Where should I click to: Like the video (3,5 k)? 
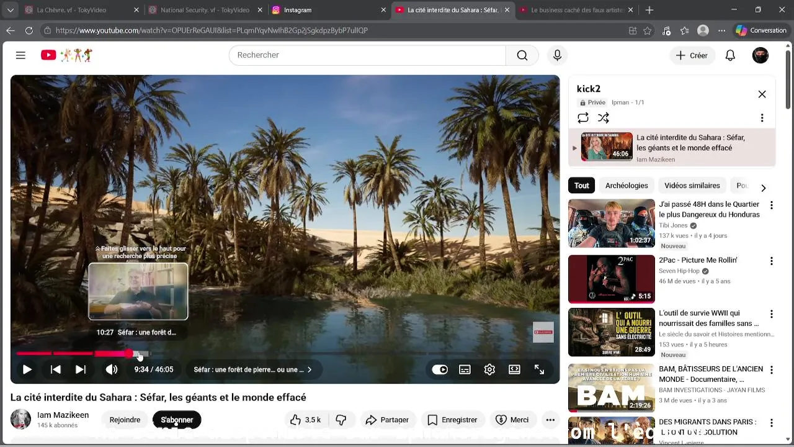306,420
